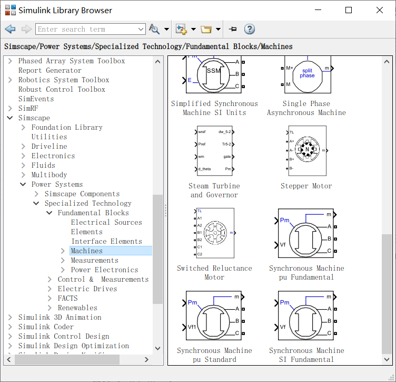Screen dimensions: 396x382
Task: Click the new model icon
Action: 182,29
